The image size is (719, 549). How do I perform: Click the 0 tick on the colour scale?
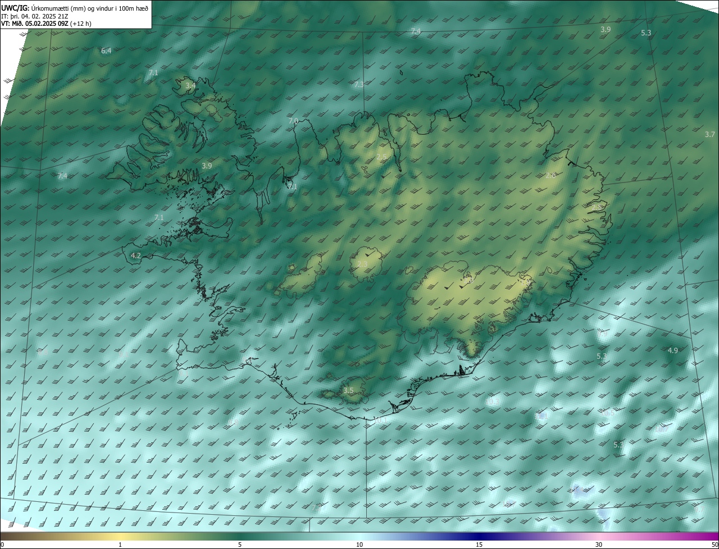coord(2,545)
